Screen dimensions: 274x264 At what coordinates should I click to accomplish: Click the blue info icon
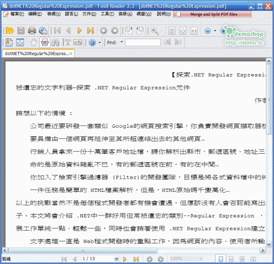pyautogui.click(x=92, y=42)
